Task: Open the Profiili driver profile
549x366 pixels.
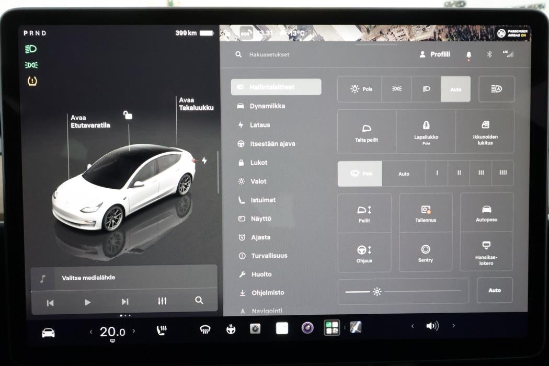Action: (435, 54)
